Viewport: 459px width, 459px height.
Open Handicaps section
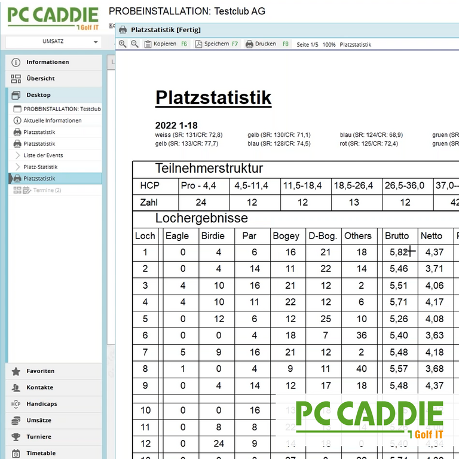(x=54, y=404)
